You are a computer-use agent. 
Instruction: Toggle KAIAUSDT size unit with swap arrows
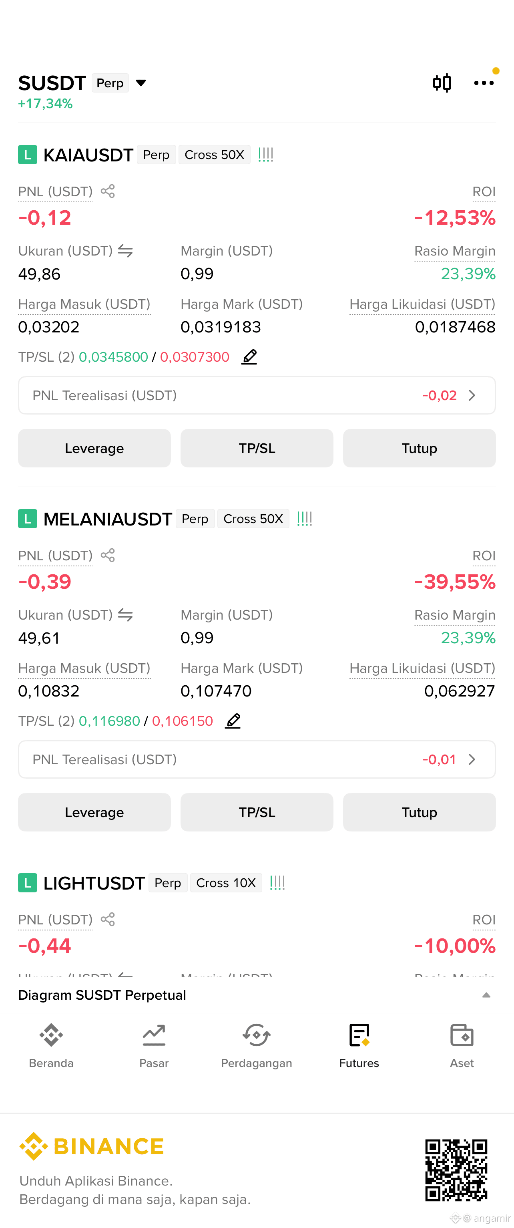[x=125, y=250]
